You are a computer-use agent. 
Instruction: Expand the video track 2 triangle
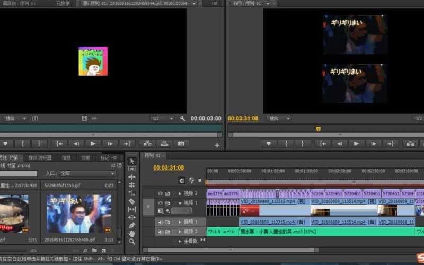coord(180,193)
